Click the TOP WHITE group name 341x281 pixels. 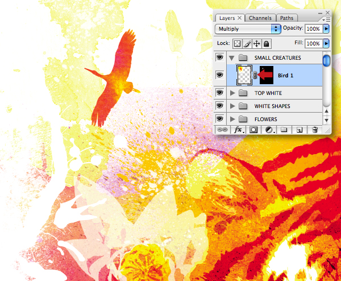click(x=268, y=93)
